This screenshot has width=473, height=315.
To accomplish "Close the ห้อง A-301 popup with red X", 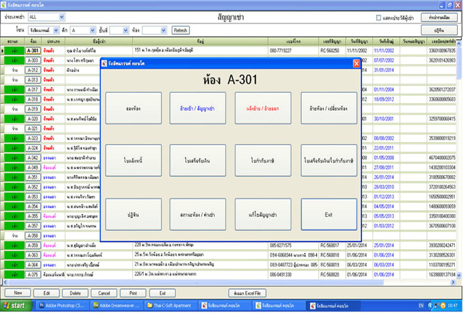I will point(356,64).
